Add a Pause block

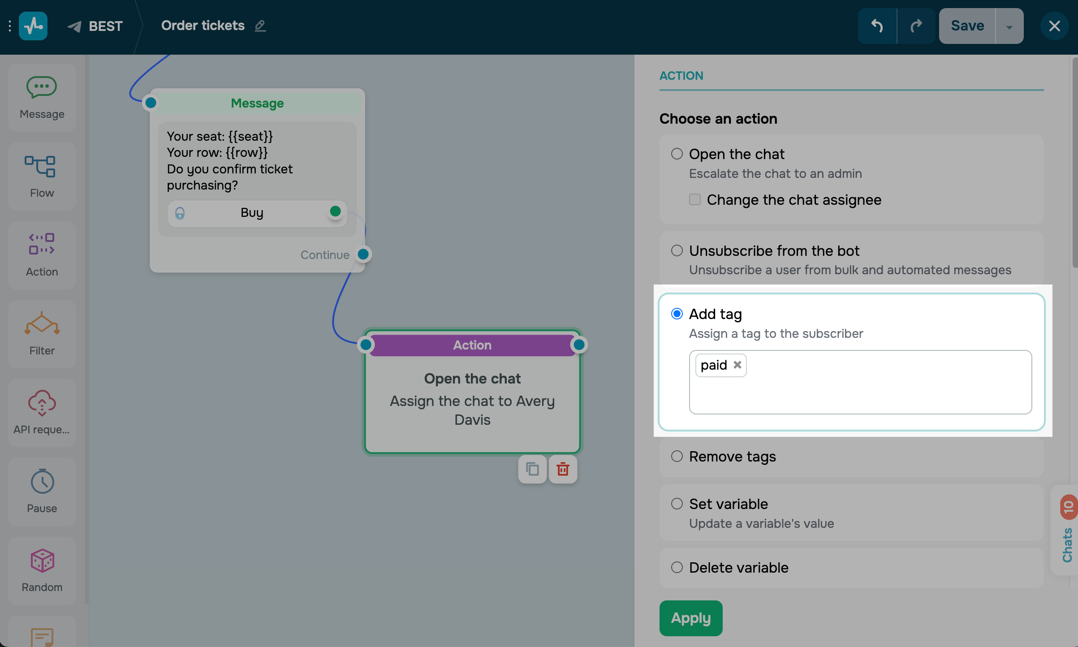click(42, 492)
